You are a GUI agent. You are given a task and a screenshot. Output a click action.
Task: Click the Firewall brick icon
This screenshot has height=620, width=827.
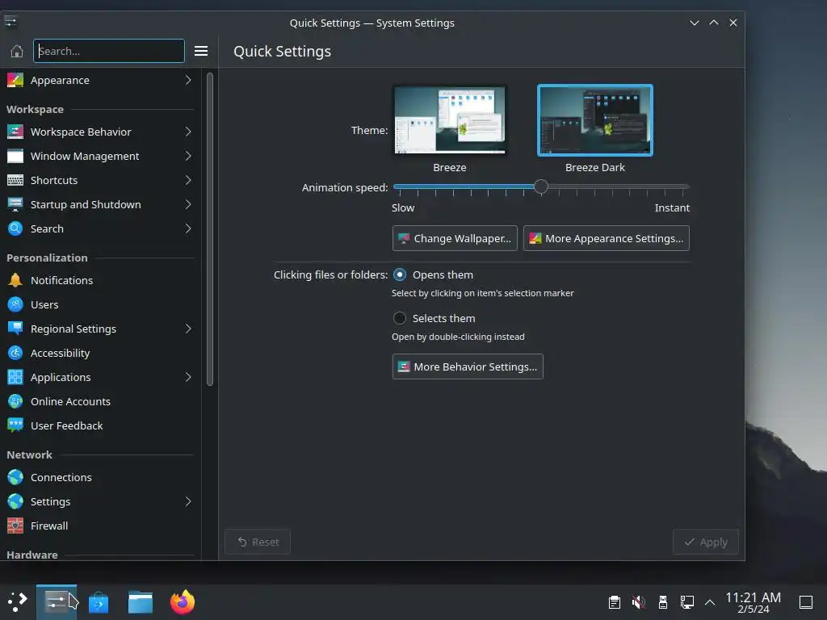click(x=15, y=526)
